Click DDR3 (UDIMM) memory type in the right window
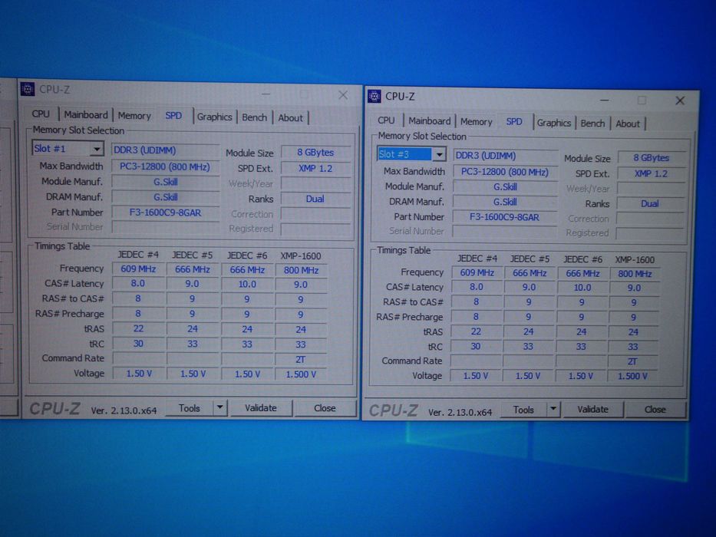Image resolution: width=716 pixels, height=537 pixels. 506,155
